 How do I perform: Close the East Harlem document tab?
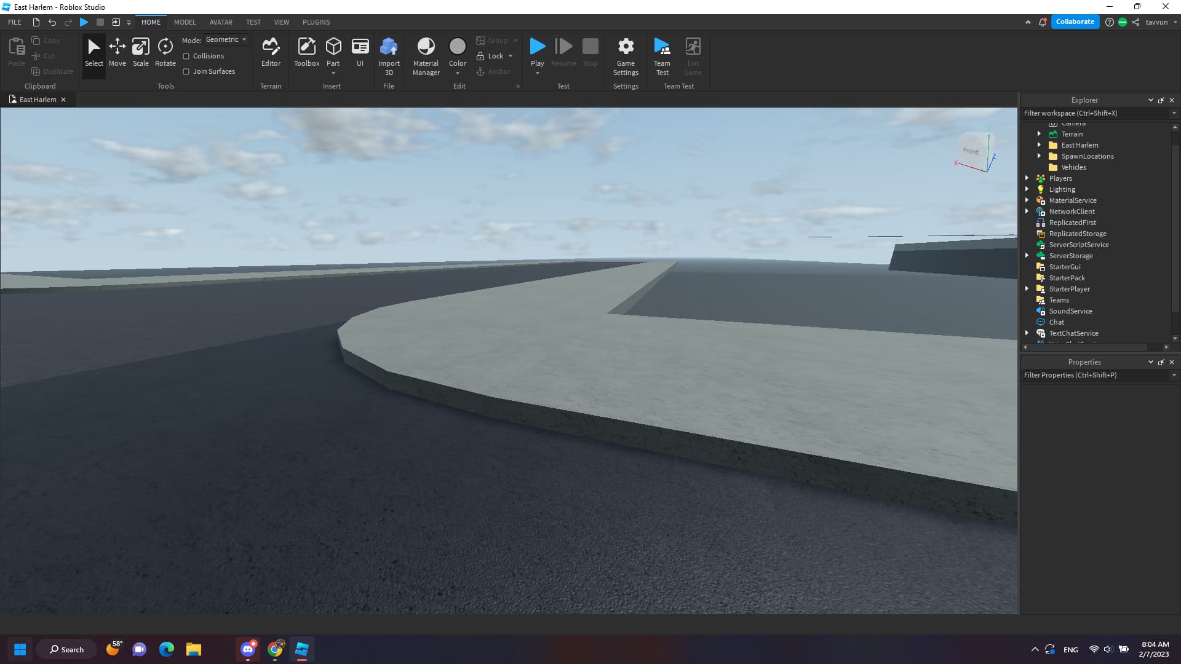(x=63, y=100)
